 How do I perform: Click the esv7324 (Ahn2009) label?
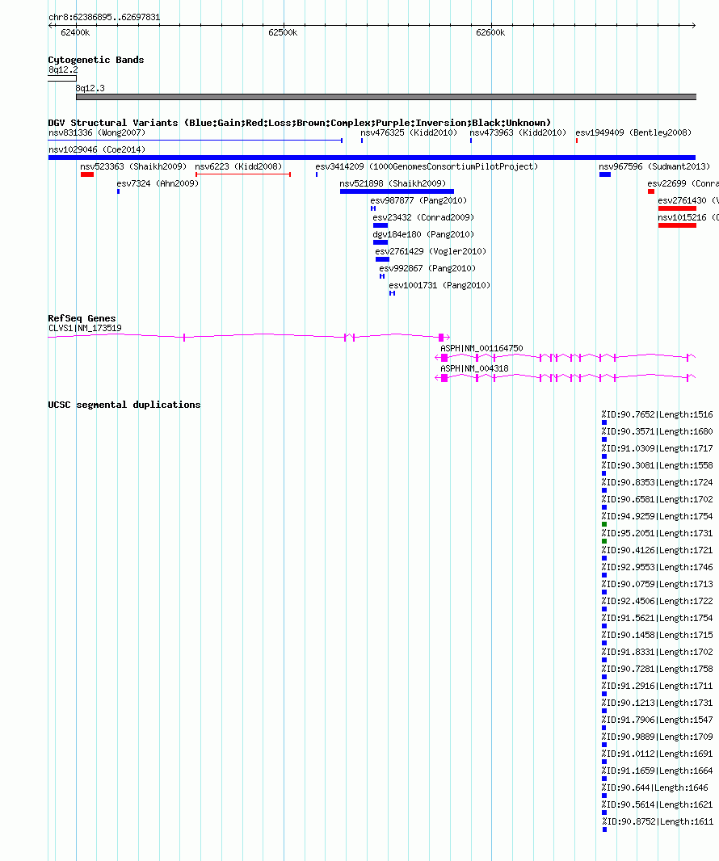(158, 184)
